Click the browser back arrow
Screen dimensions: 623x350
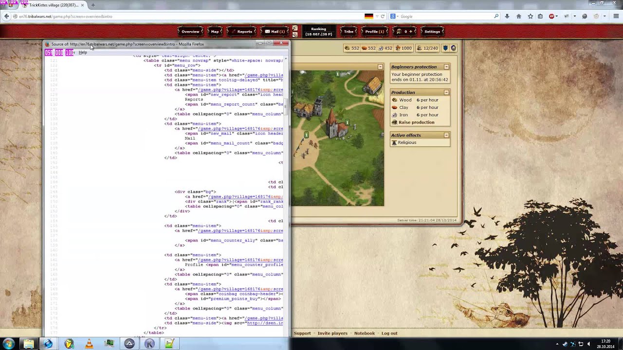pyautogui.click(x=6, y=16)
